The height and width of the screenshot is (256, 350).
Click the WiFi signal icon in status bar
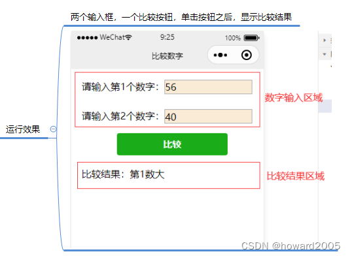pyautogui.click(x=128, y=37)
